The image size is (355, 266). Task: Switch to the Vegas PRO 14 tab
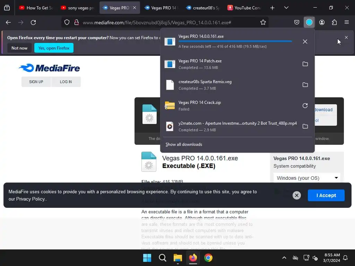point(161,8)
